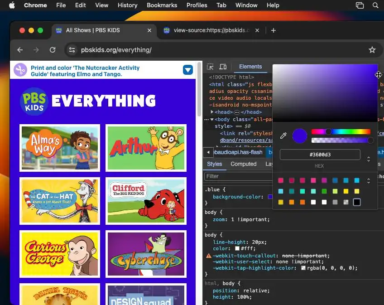The image size is (384, 305).
Task: Select the green palette swatch
Action: [324, 191]
